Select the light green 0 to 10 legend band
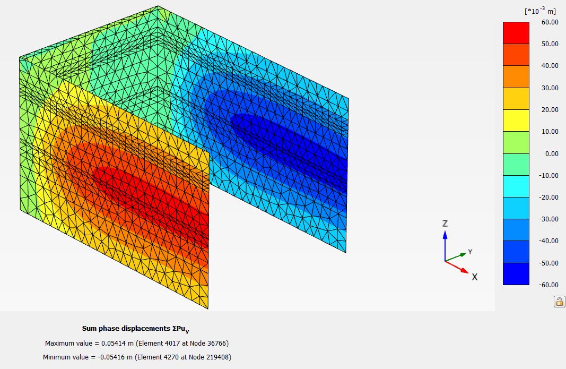The image size is (566, 369). (x=516, y=142)
